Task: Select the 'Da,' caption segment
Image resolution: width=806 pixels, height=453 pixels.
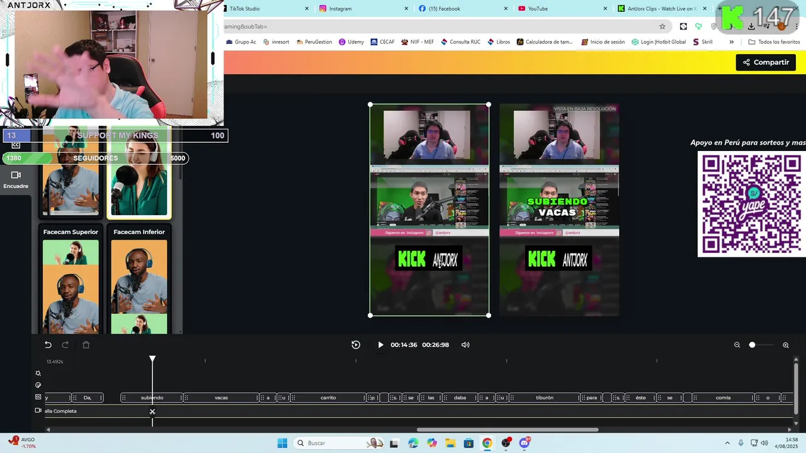Action: pyautogui.click(x=88, y=398)
